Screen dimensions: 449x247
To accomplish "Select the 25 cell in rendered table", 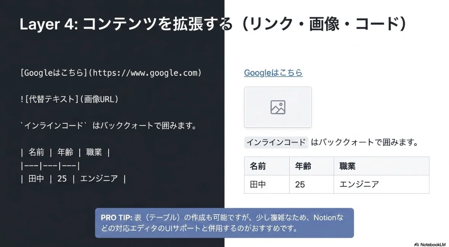I will click(312, 184).
